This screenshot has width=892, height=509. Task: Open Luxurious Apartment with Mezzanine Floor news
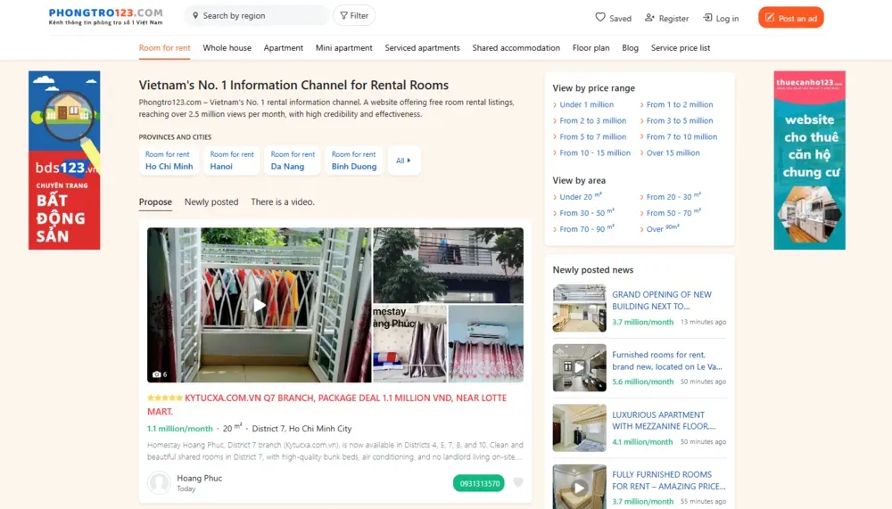coord(664,420)
